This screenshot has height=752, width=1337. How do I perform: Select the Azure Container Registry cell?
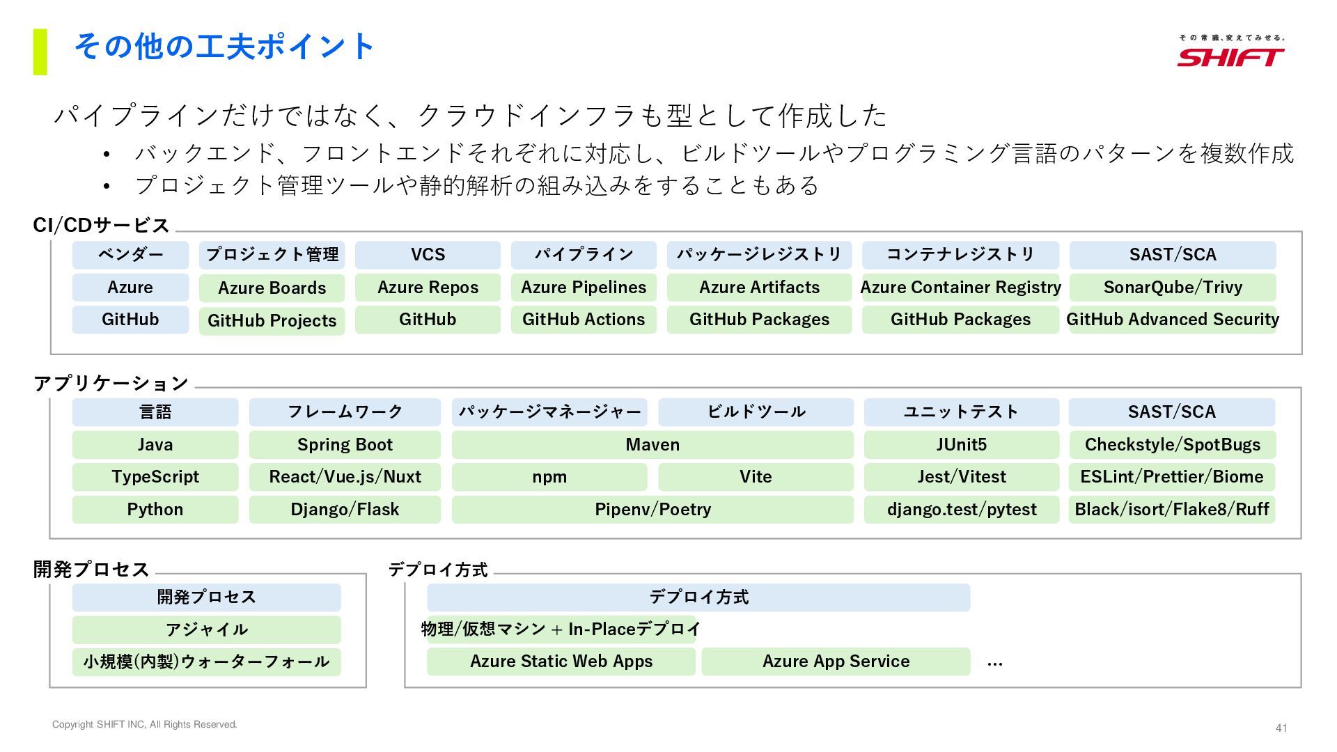(960, 288)
